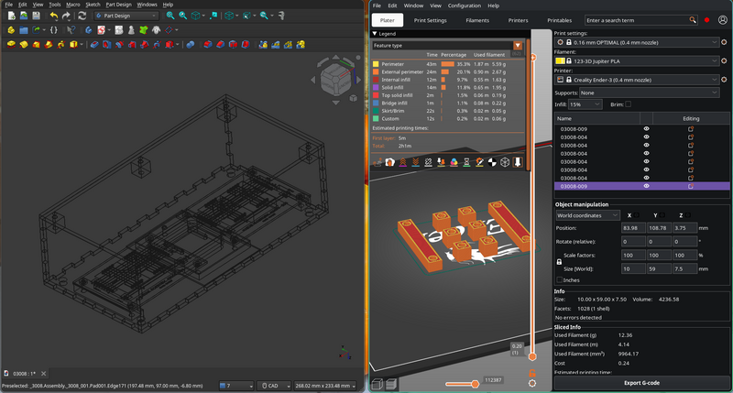Check the Inches checkbox

[560, 279]
